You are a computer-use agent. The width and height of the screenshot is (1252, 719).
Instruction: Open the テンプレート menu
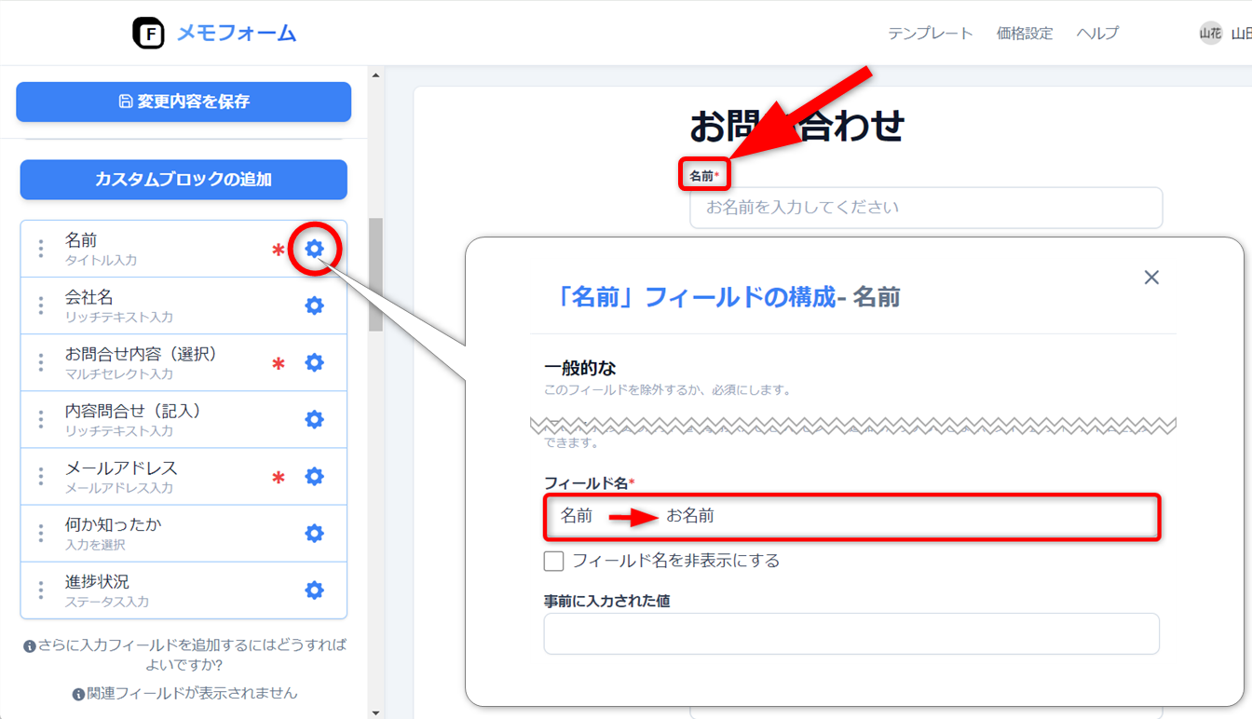pos(930,34)
